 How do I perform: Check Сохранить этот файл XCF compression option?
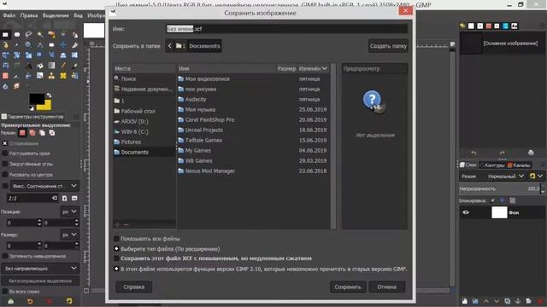click(116, 258)
